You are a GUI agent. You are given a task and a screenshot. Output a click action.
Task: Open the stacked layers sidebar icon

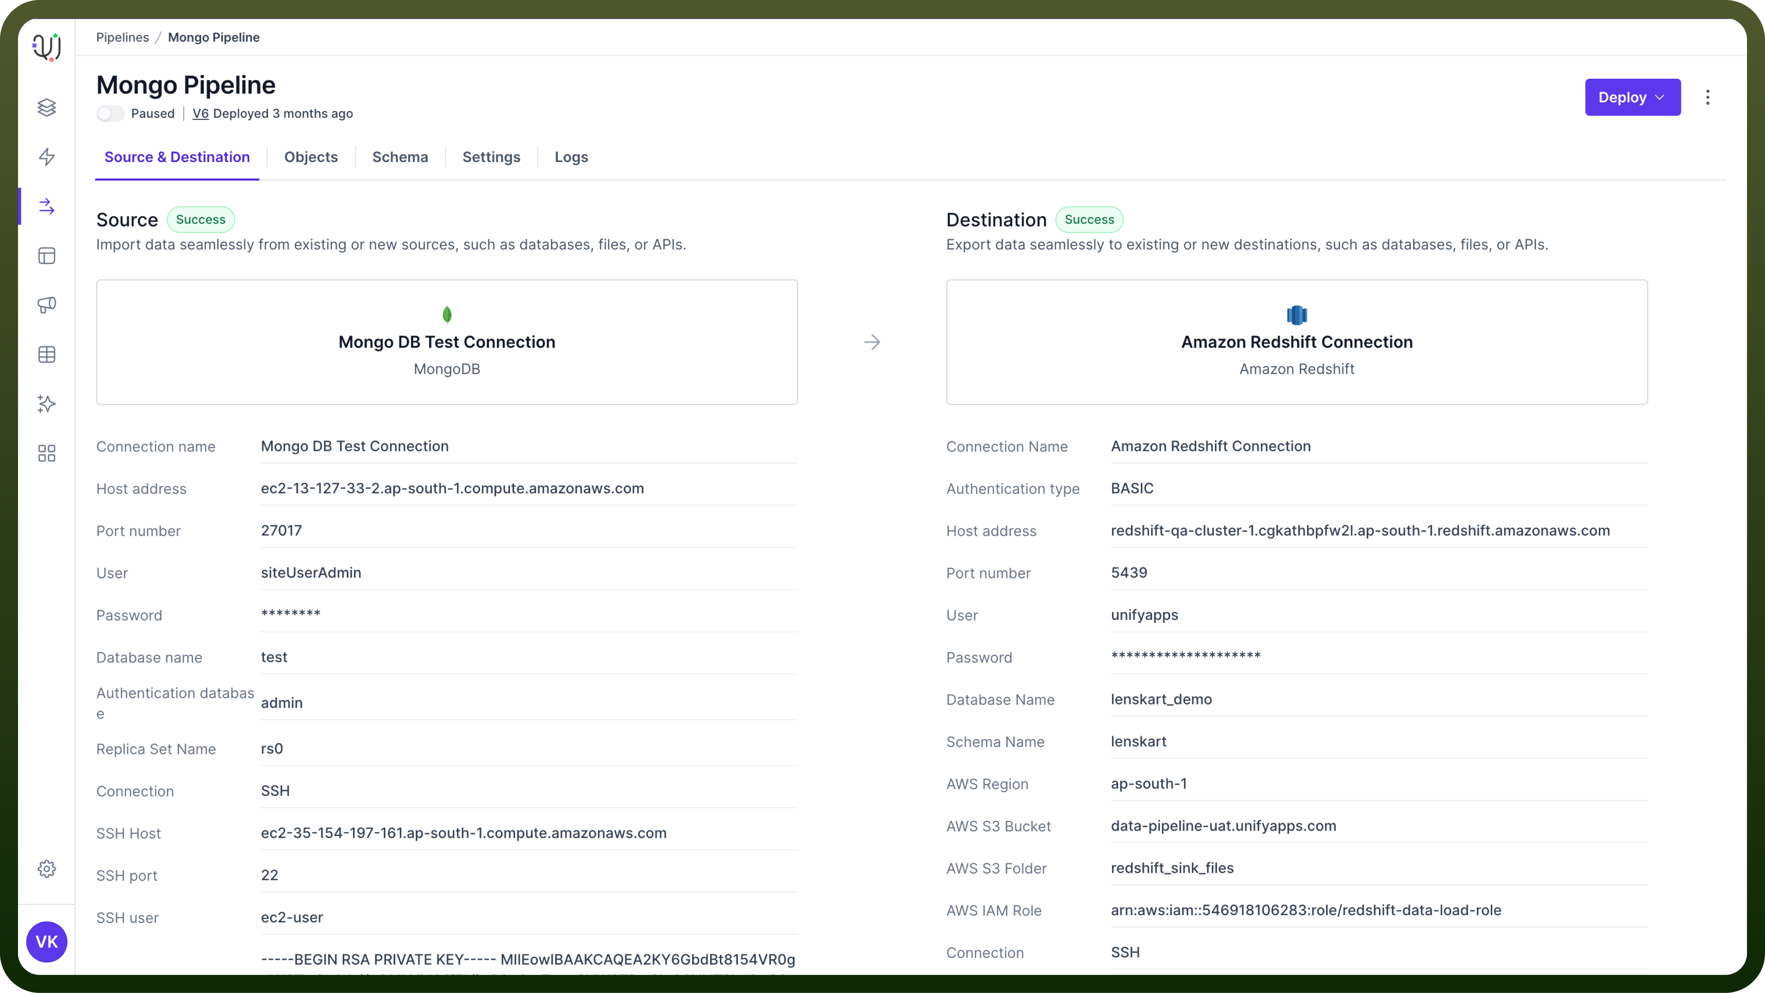(x=46, y=108)
